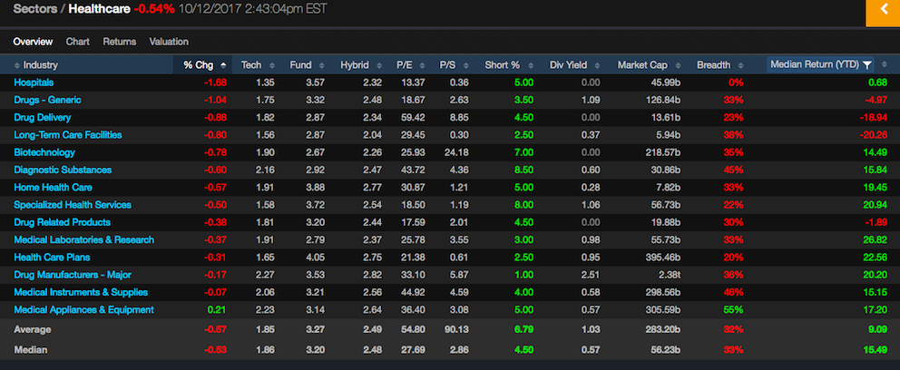Click Median market cap value 56.23b

coord(665,350)
